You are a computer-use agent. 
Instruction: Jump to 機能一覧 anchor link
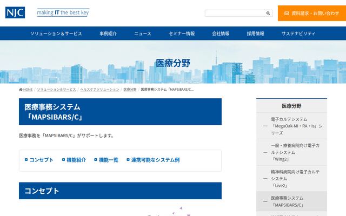[x=109, y=160]
